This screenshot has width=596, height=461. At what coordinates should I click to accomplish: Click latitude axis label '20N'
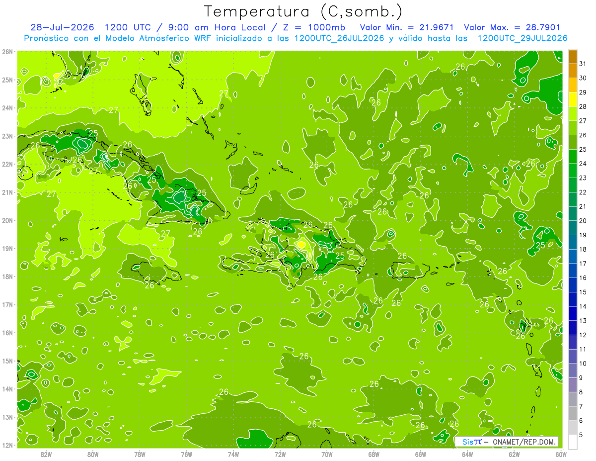pos(7,220)
